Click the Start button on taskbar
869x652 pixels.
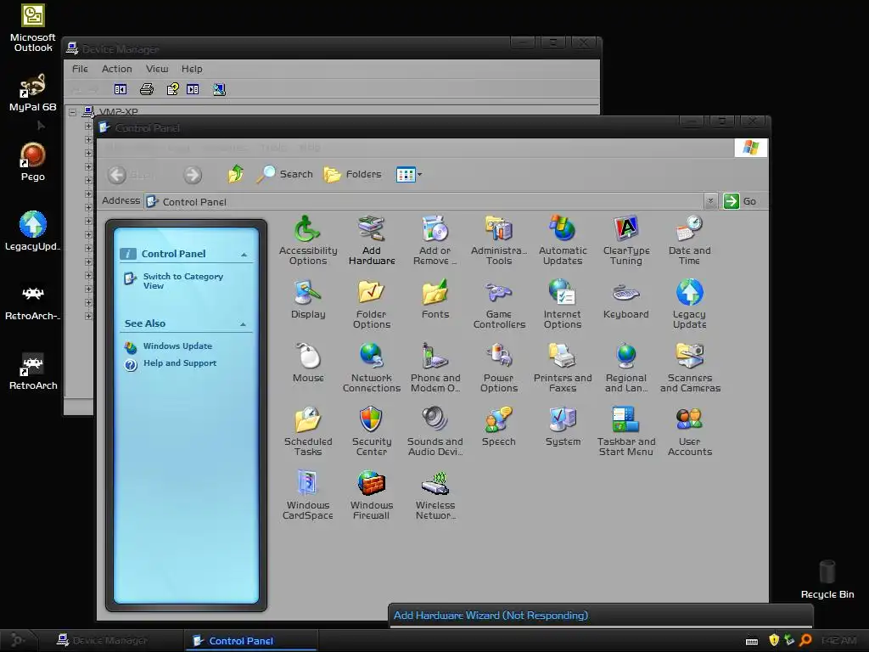click(18, 640)
